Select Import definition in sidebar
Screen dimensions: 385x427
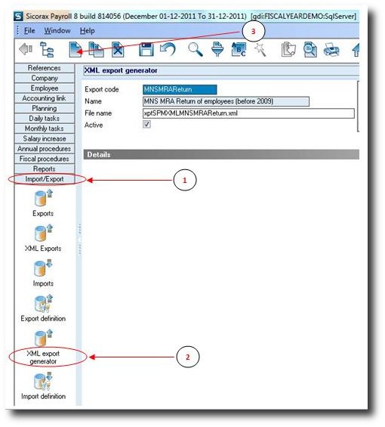coord(43,386)
